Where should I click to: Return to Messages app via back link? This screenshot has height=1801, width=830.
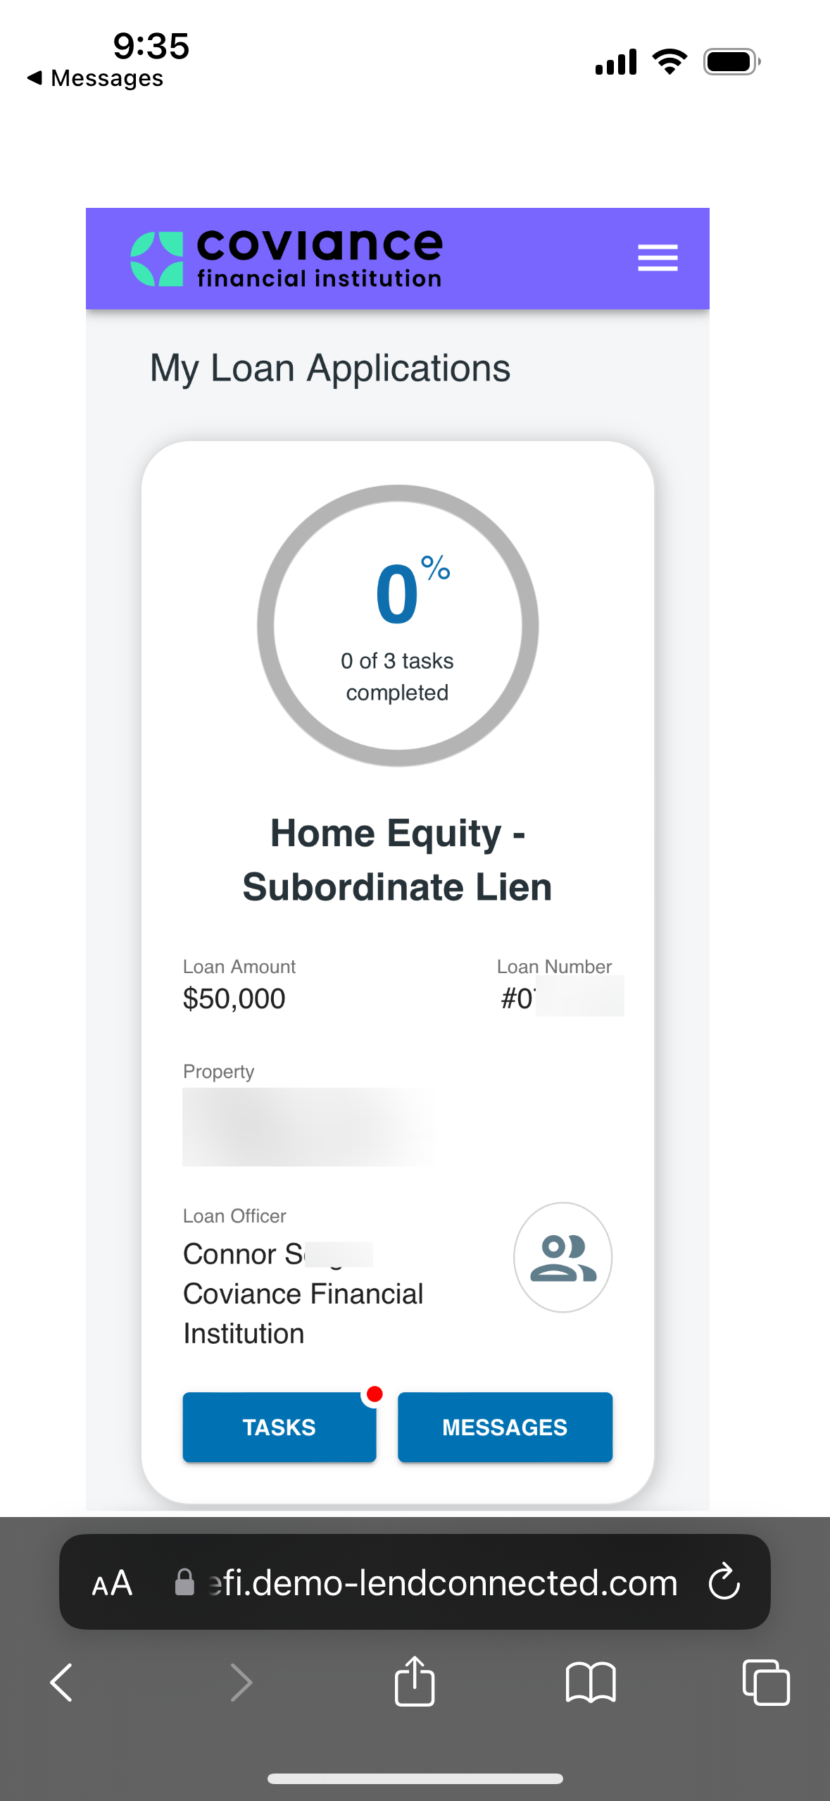[96, 78]
